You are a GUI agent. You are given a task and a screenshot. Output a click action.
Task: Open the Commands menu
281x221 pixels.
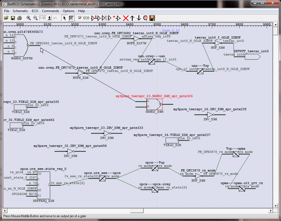tap(50, 11)
